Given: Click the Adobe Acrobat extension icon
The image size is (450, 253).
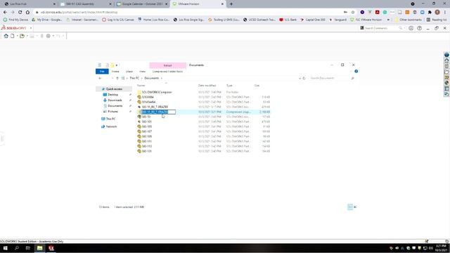Looking at the screenshot, I should pyautogui.click(x=377, y=13).
